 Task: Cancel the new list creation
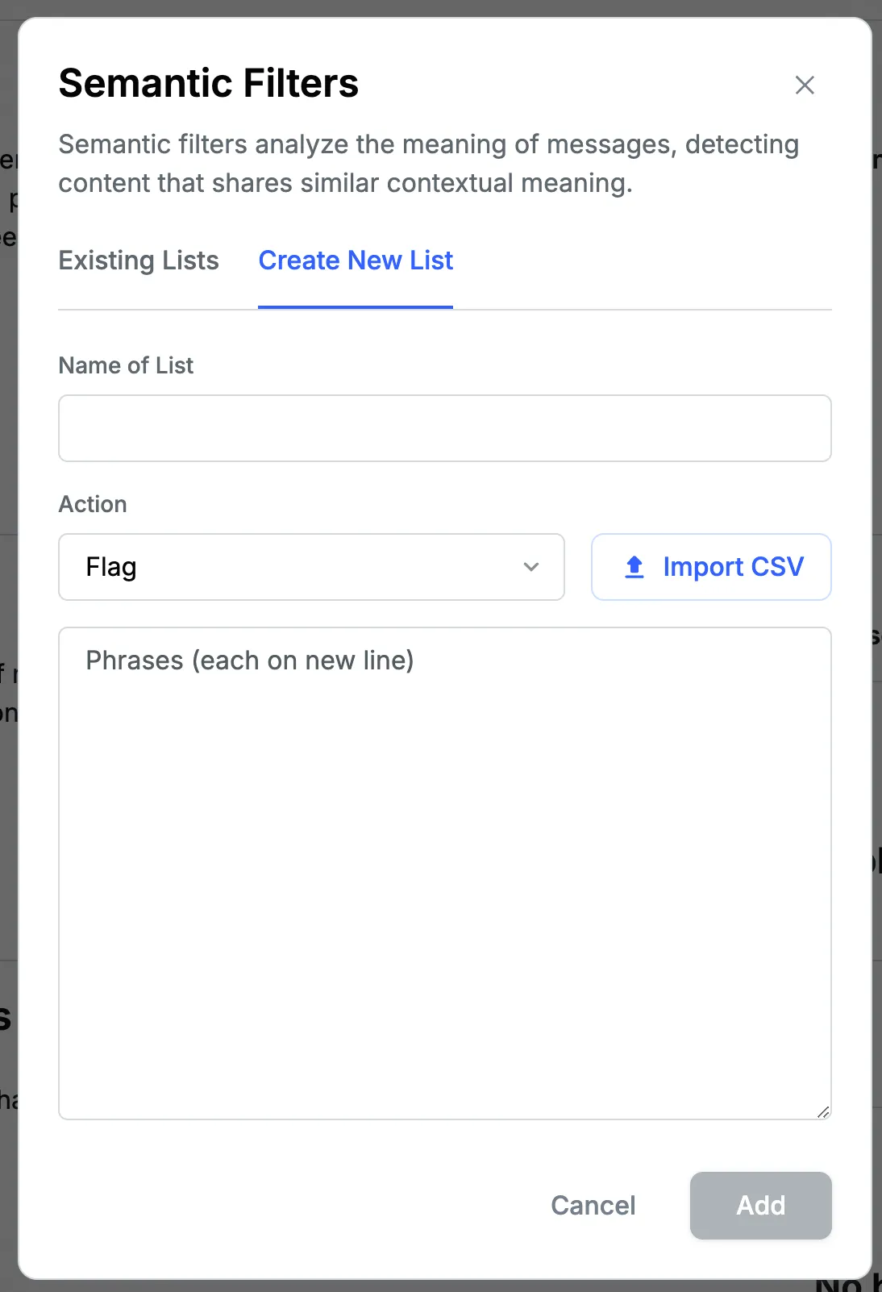coord(593,1206)
